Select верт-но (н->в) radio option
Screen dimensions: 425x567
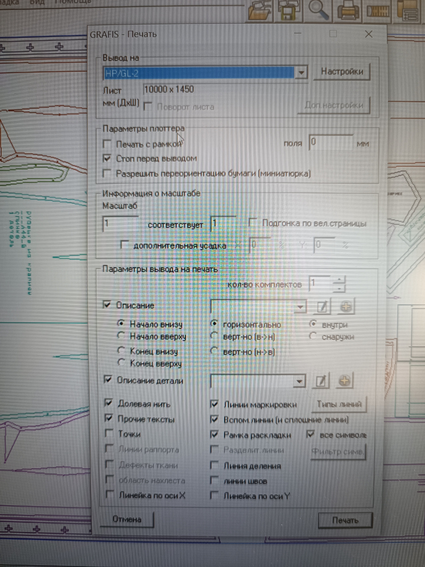214,351
